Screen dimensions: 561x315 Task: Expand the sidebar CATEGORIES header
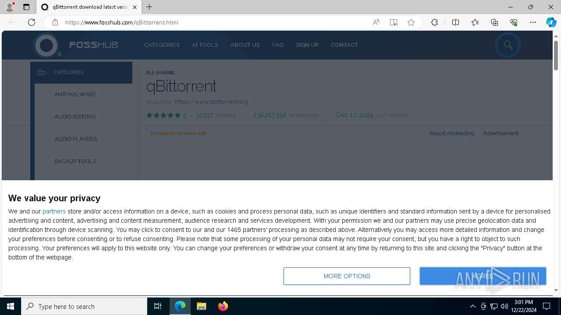pos(81,72)
